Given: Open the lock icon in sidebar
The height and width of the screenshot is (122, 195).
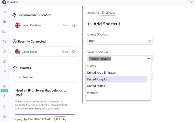Looking at the screenshot, I should [4, 42].
